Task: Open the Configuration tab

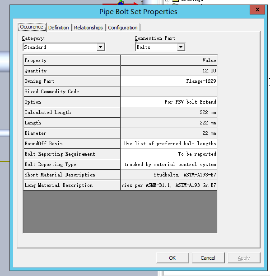Action: (123, 28)
